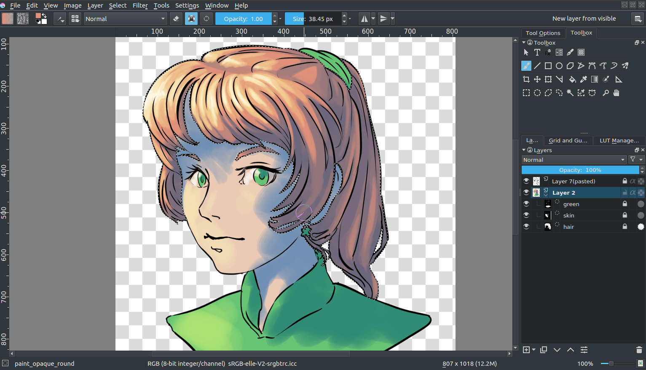Select the Gradient tool
The width and height of the screenshot is (646, 370).
(x=595, y=79)
